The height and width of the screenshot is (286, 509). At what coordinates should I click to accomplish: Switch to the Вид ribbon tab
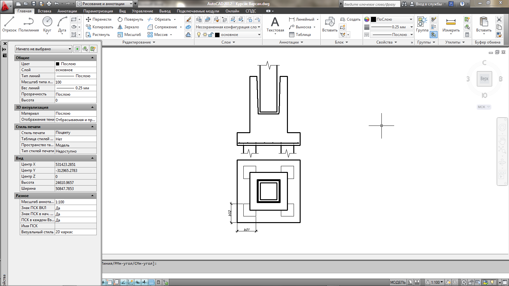click(122, 11)
